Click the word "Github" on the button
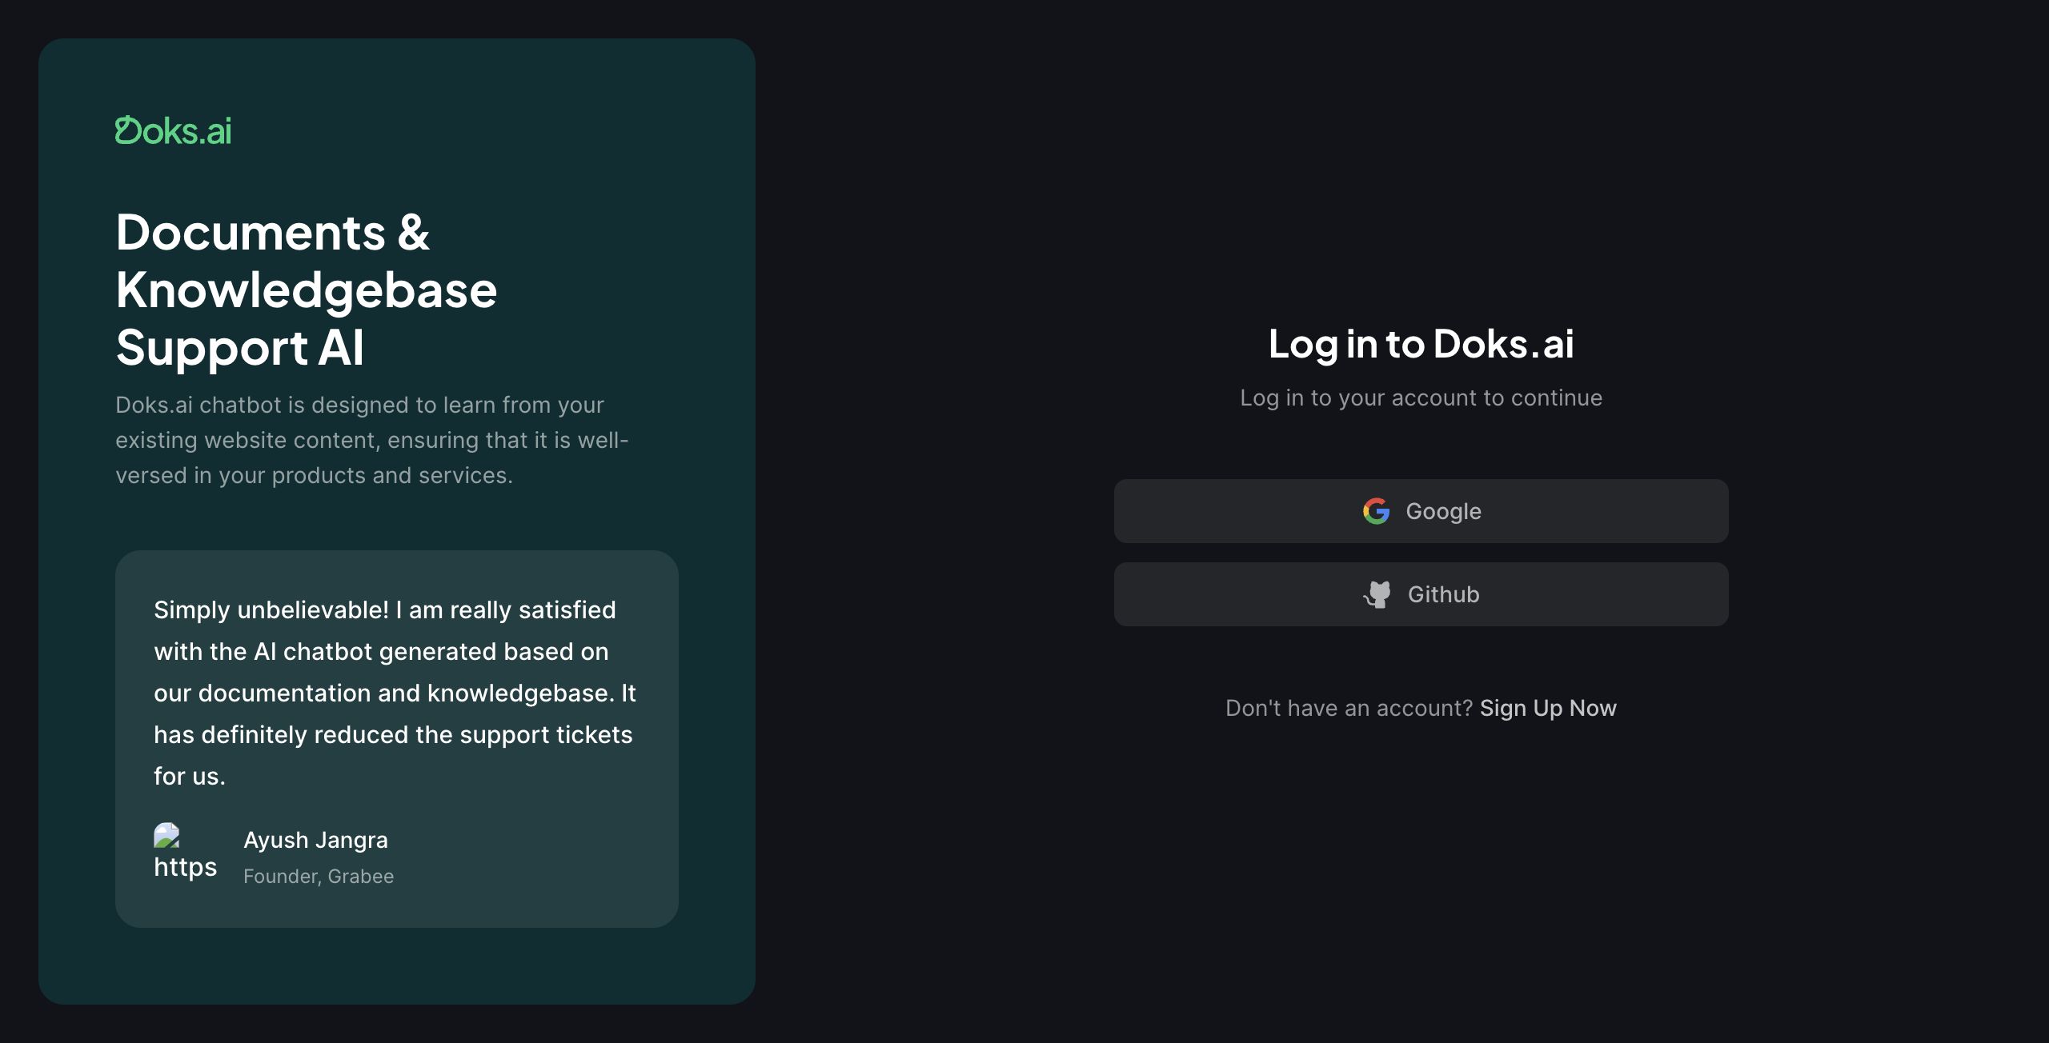Screen dimensions: 2049x1043 point(1443,594)
